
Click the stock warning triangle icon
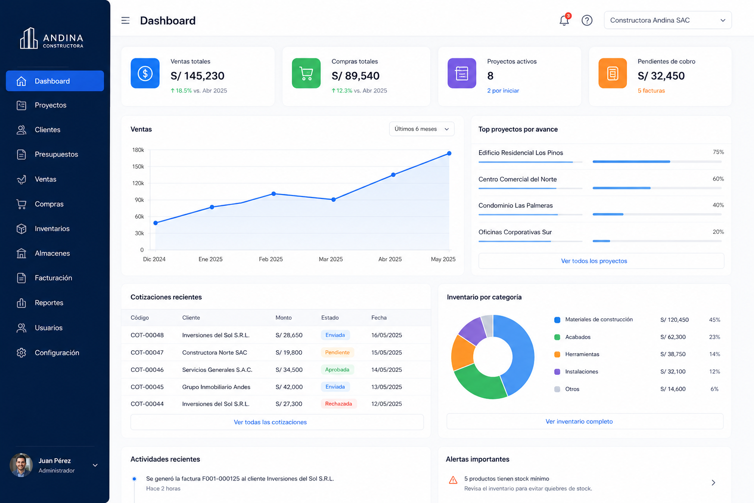[453, 480]
